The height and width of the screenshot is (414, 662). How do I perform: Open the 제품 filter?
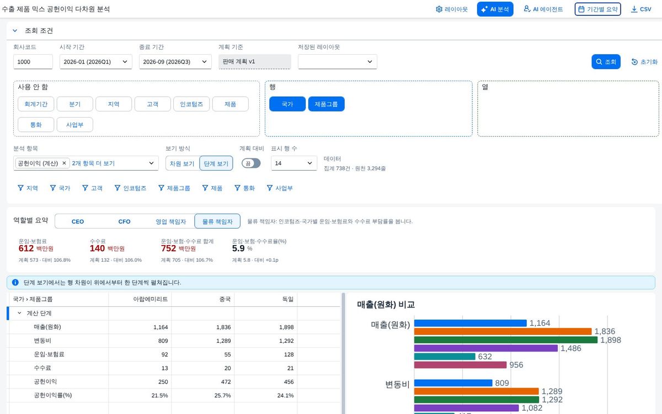(x=212, y=188)
